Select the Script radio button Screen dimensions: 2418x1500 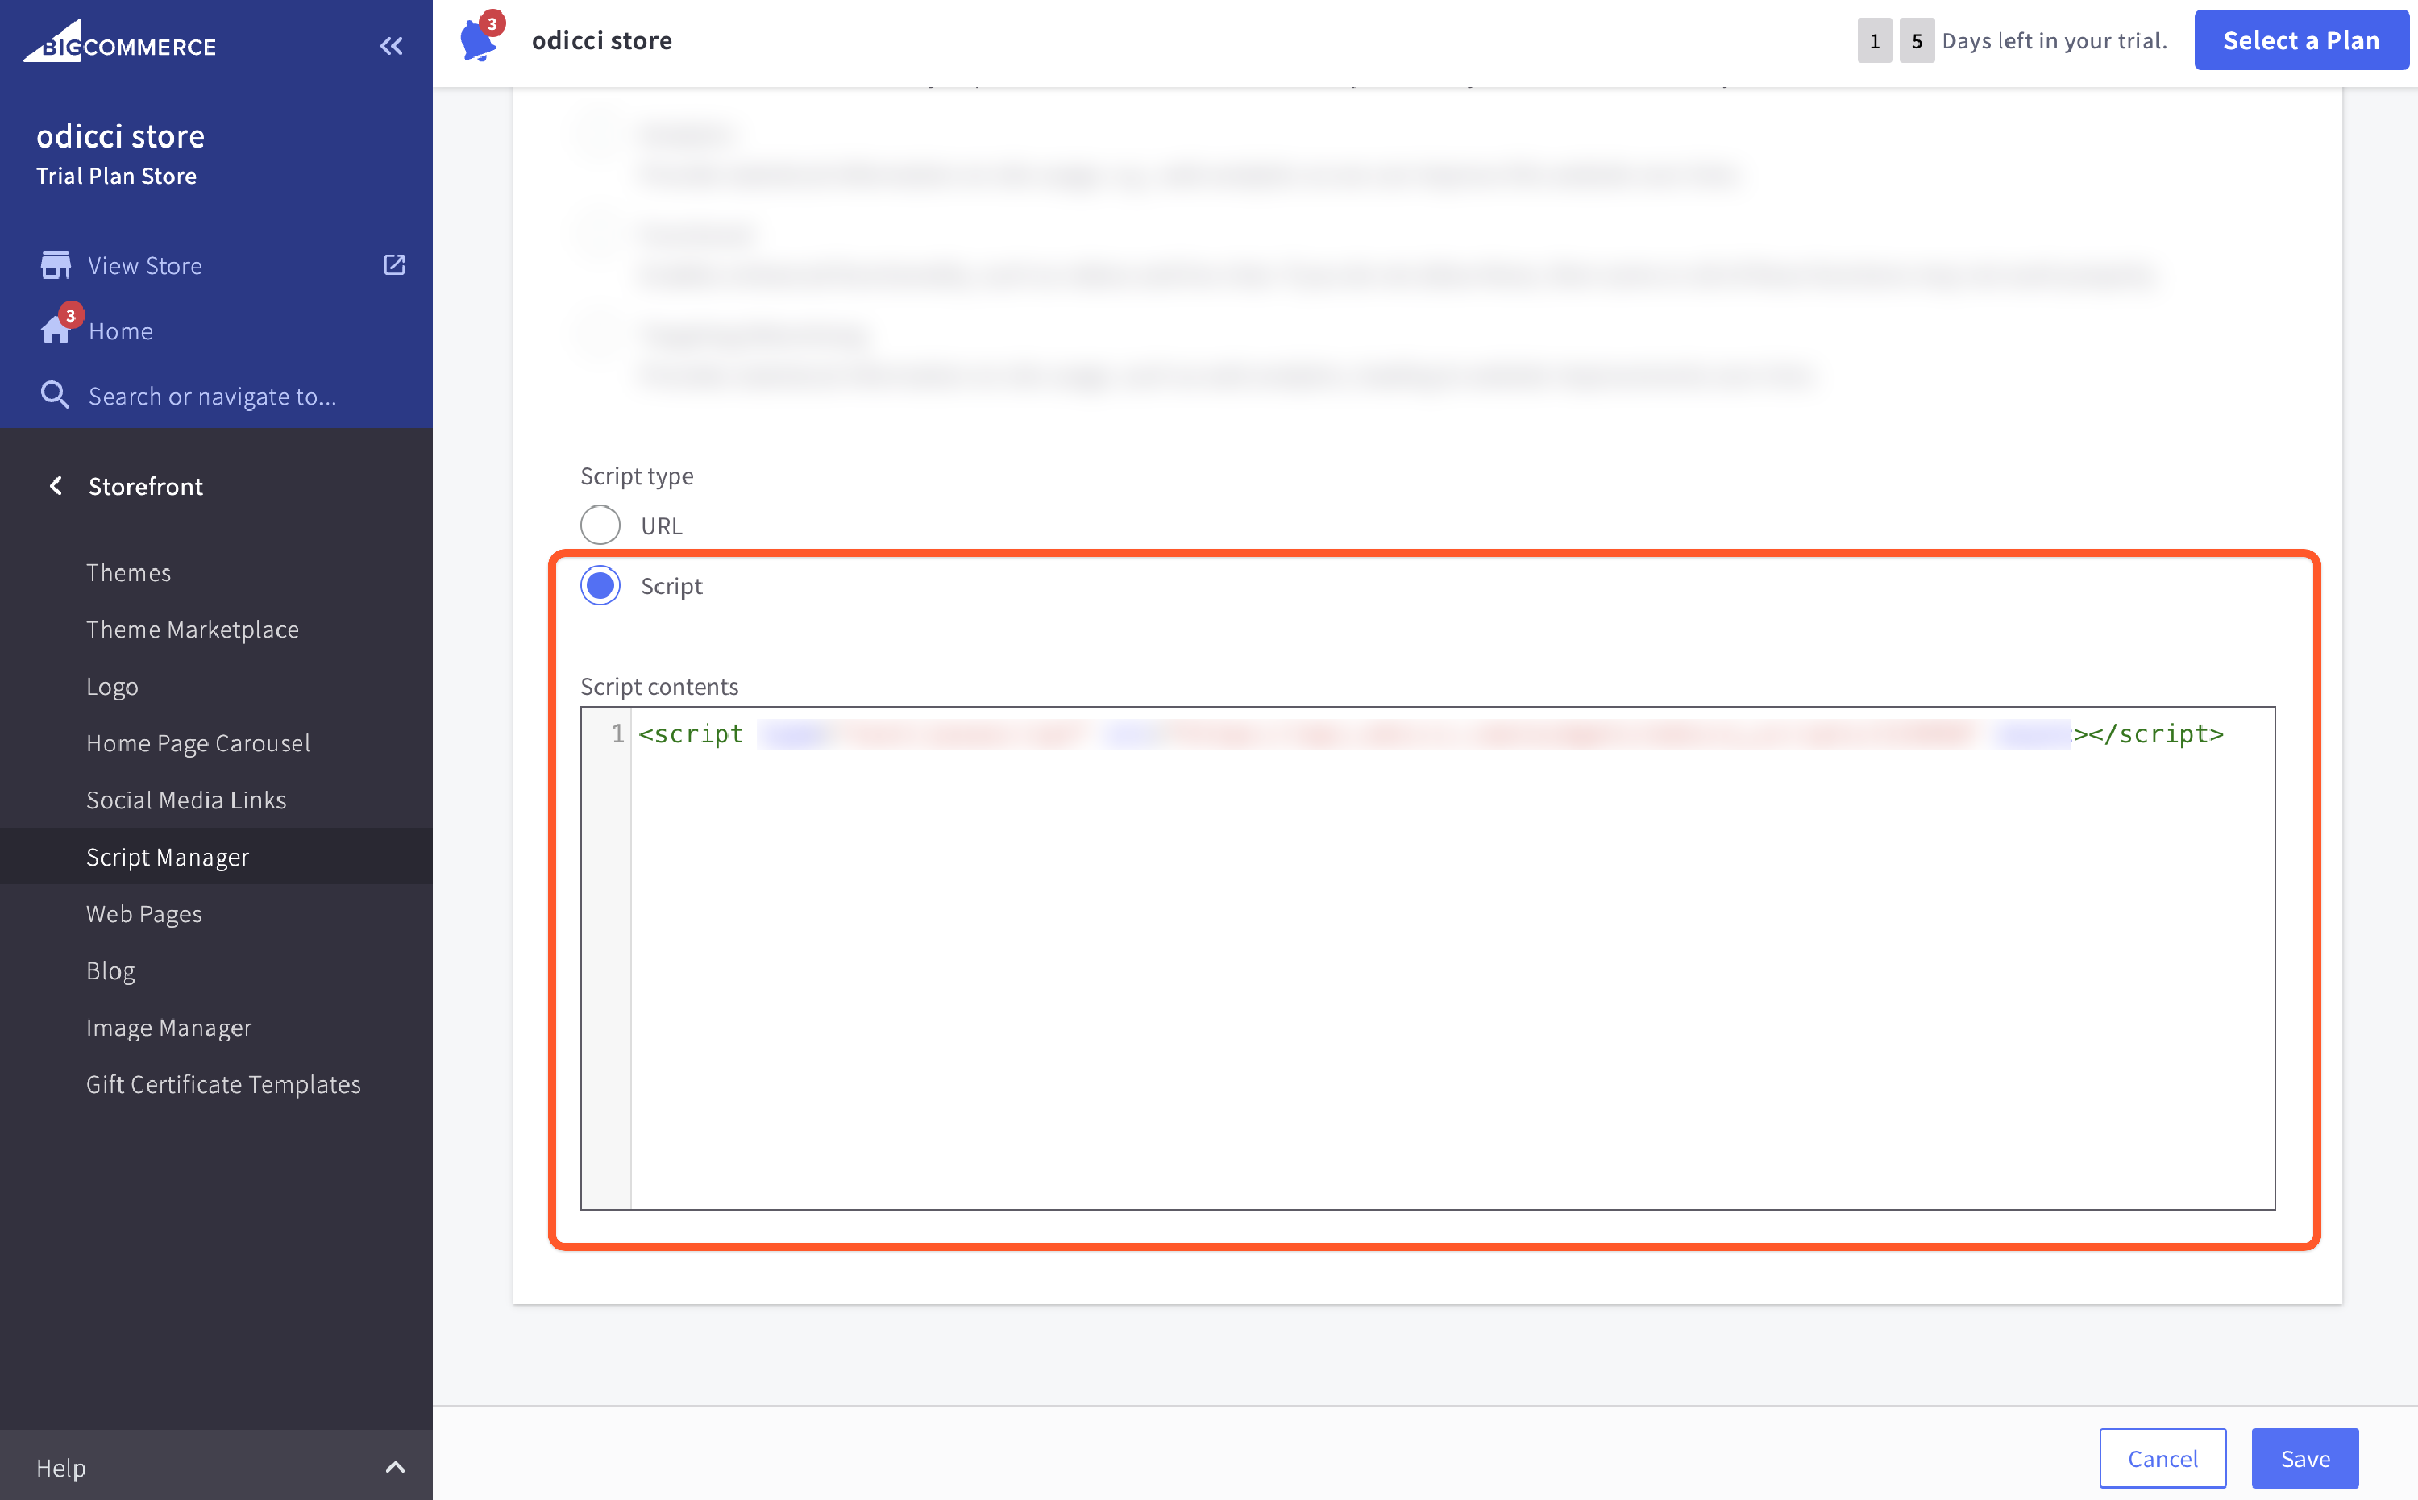[600, 585]
